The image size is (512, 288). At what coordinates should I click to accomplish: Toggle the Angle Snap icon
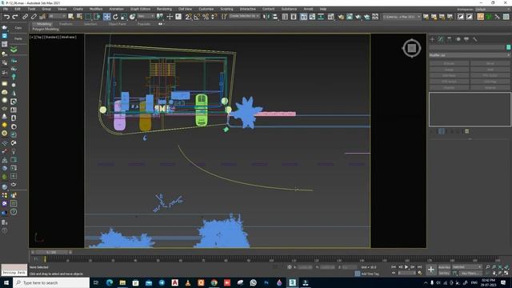(197, 17)
